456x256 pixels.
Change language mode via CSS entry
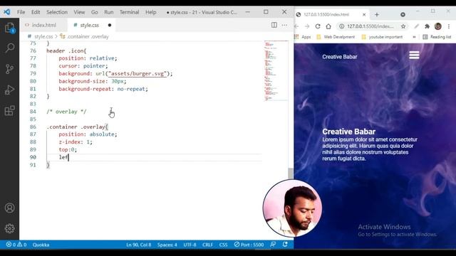pos(223,245)
